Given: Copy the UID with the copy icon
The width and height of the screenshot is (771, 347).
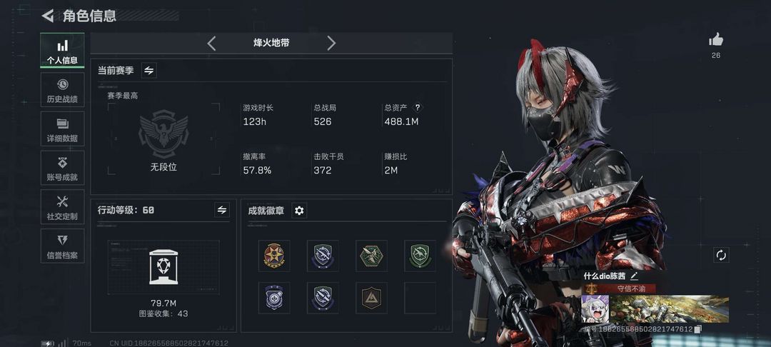Looking at the screenshot, I should pyautogui.click(x=698, y=329).
